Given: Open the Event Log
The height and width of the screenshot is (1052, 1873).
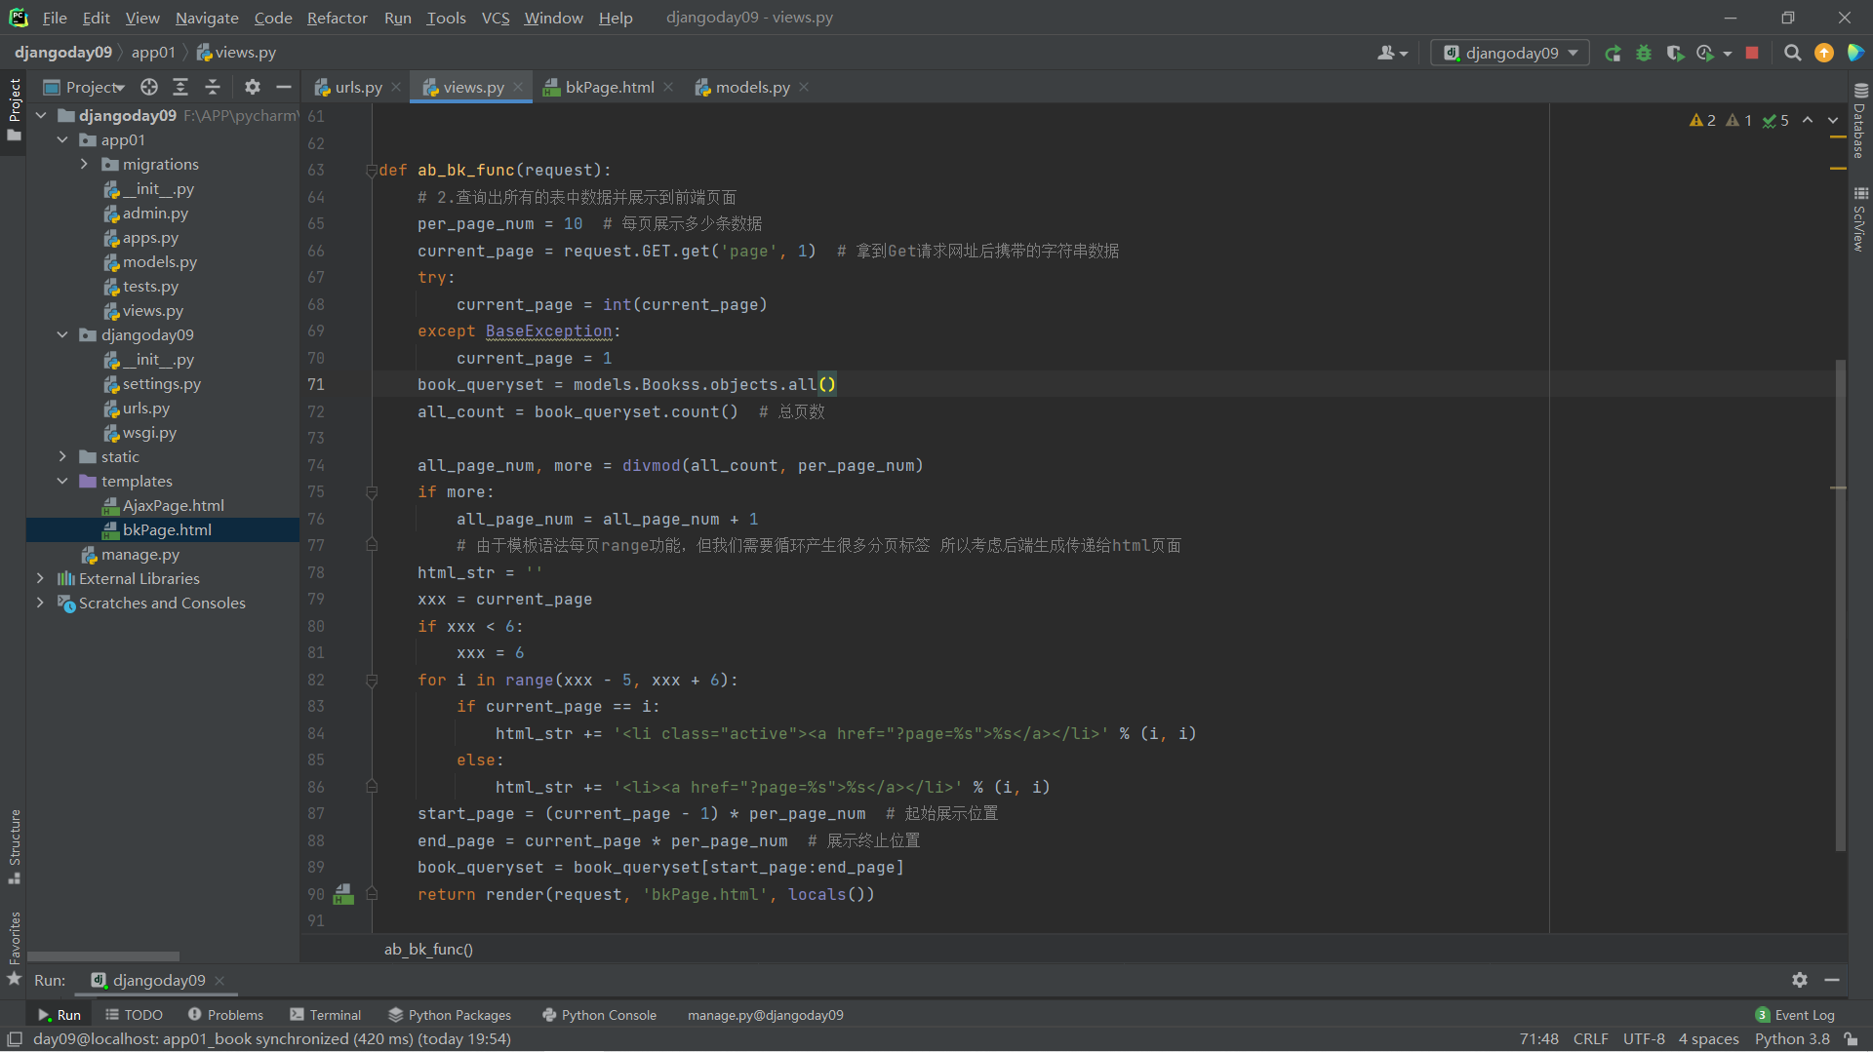Looking at the screenshot, I should tap(1794, 1015).
